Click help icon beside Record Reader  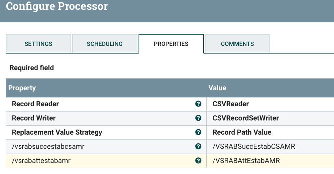tap(198, 104)
